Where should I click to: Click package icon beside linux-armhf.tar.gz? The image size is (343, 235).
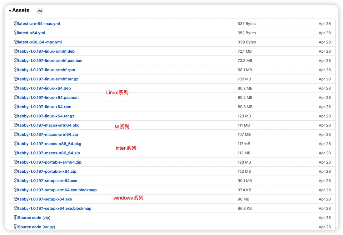click(16, 79)
